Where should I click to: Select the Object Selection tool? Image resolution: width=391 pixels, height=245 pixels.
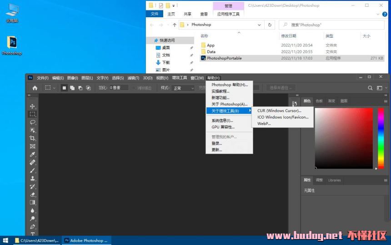(x=32, y=130)
